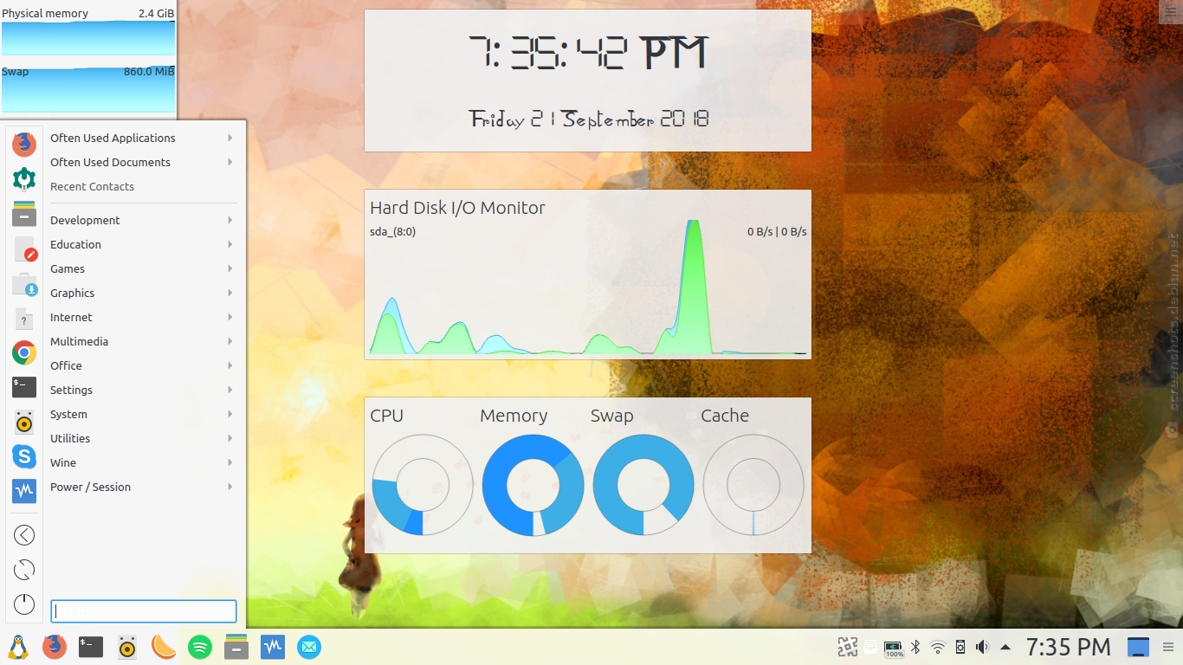Image resolution: width=1183 pixels, height=665 pixels.
Task: Click the Memory usage ring chart
Action: tap(533, 485)
